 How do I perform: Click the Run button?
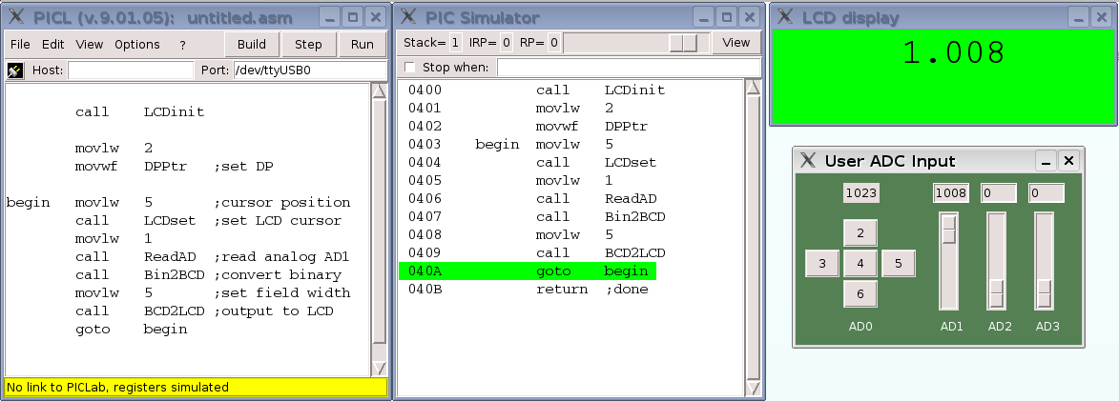(x=363, y=44)
